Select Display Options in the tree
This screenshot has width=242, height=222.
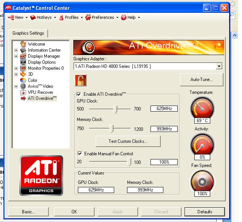[x=42, y=62]
